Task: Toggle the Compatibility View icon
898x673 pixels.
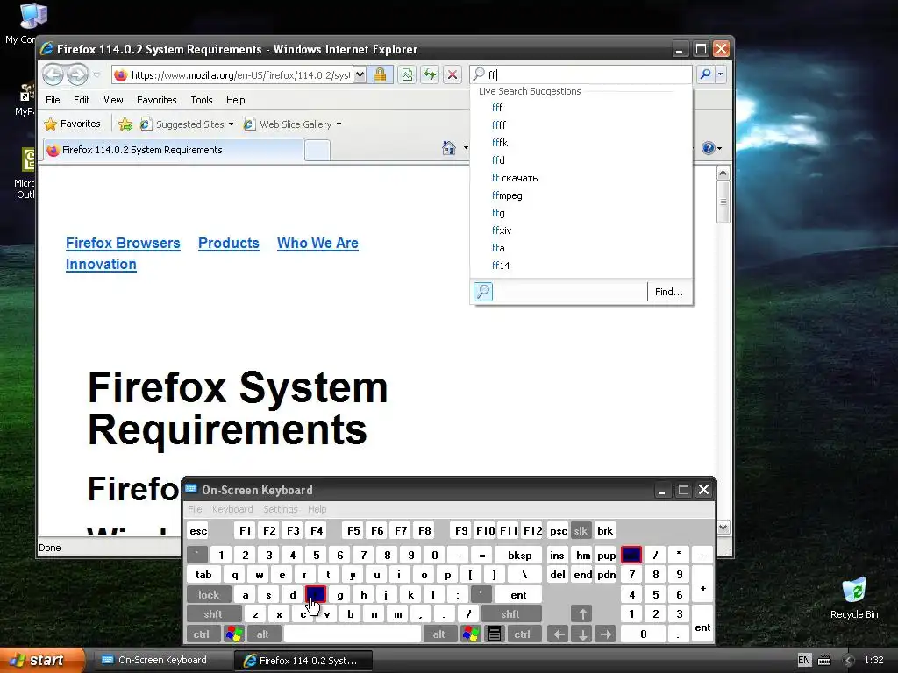Action: tap(407, 74)
